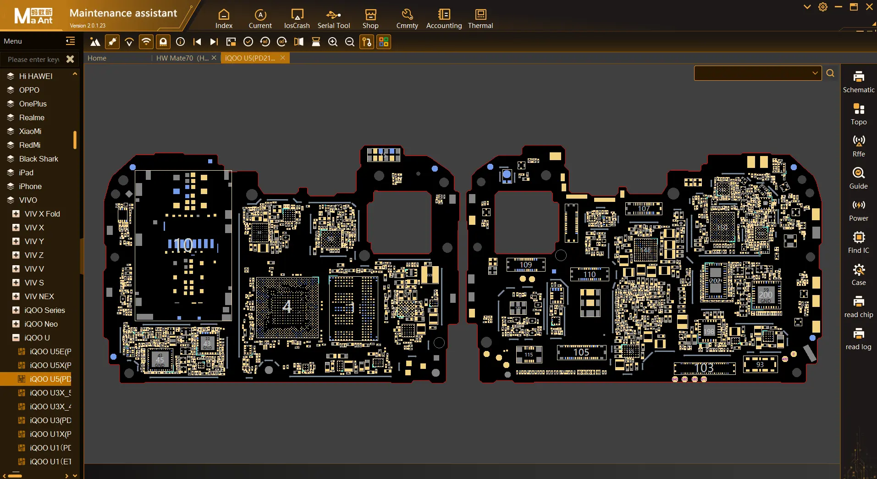877x479 pixels.
Task: Zoom in on the board view
Action: coord(333,42)
